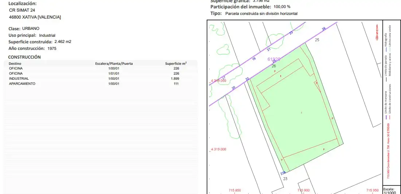
Task: Click the purple '61920' block label on map
Action: [x=274, y=59]
